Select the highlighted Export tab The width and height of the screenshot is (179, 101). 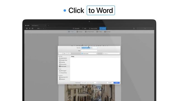pyautogui.click(x=103, y=28)
